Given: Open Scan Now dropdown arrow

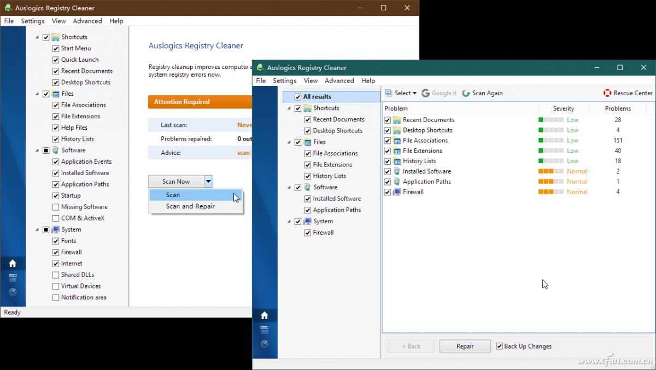Looking at the screenshot, I should (x=208, y=181).
